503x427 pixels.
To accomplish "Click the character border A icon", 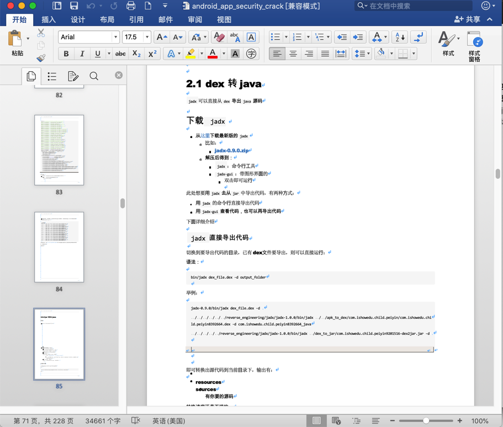I will [x=251, y=37].
